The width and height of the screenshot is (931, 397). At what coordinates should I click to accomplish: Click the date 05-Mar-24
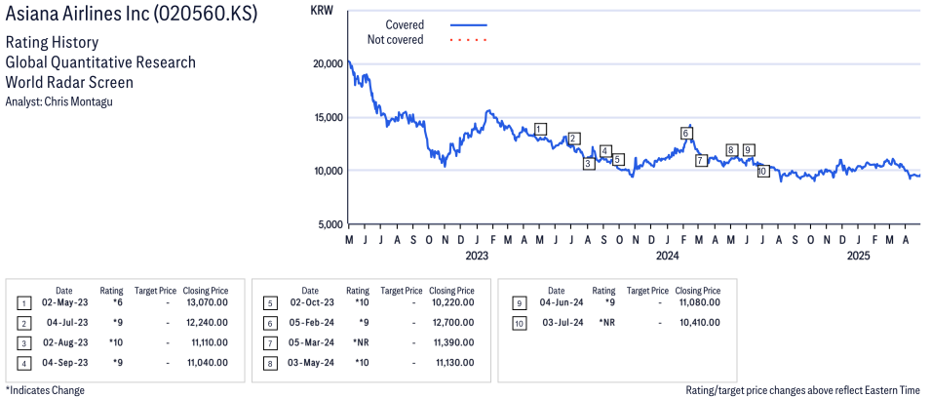[x=309, y=343]
